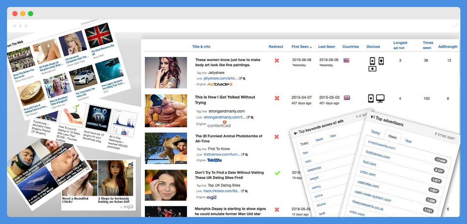467x224 pixels.
Task: Switch to Year tab in Top keywords panel
Action: pyautogui.click(x=333, y=136)
